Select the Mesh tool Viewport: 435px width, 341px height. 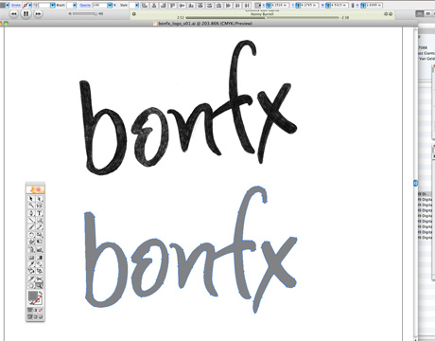point(31,258)
